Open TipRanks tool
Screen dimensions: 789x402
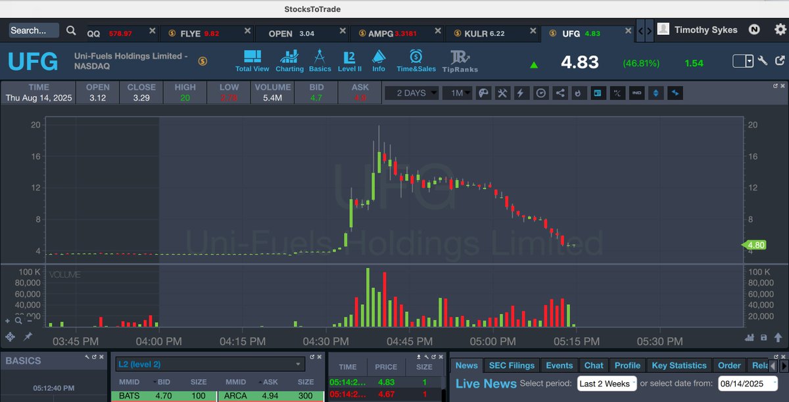click(460, 60)
